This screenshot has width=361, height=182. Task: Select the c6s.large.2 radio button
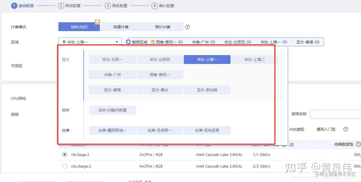pos(65,154)
